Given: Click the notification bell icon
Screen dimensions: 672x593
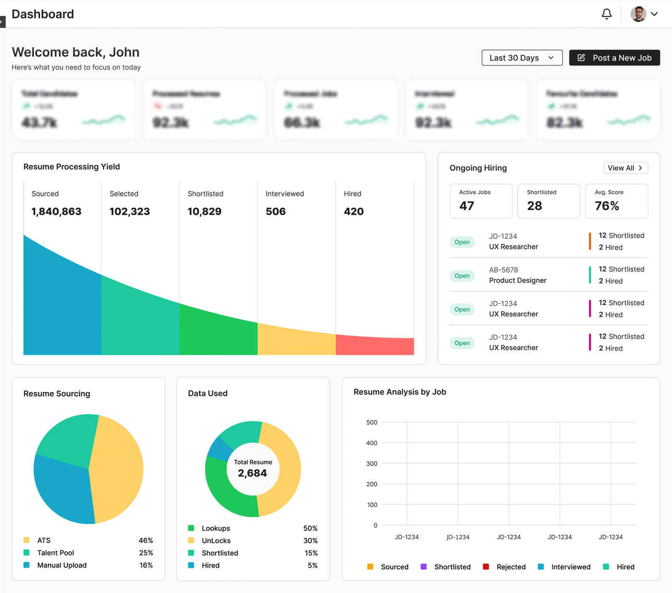Looking at the screenshot, I should click(607, 14).
